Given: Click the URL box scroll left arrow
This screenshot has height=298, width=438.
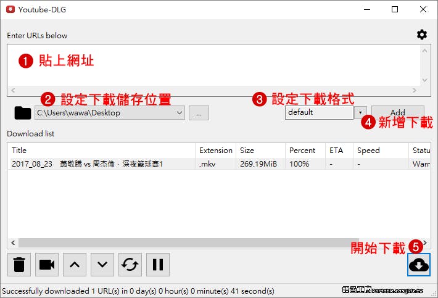Looking at the screenshot, I should point(13,90).
